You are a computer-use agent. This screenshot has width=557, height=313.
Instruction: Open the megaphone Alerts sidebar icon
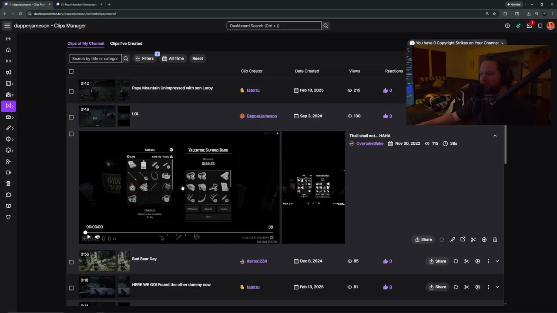[x=8, y=73]
